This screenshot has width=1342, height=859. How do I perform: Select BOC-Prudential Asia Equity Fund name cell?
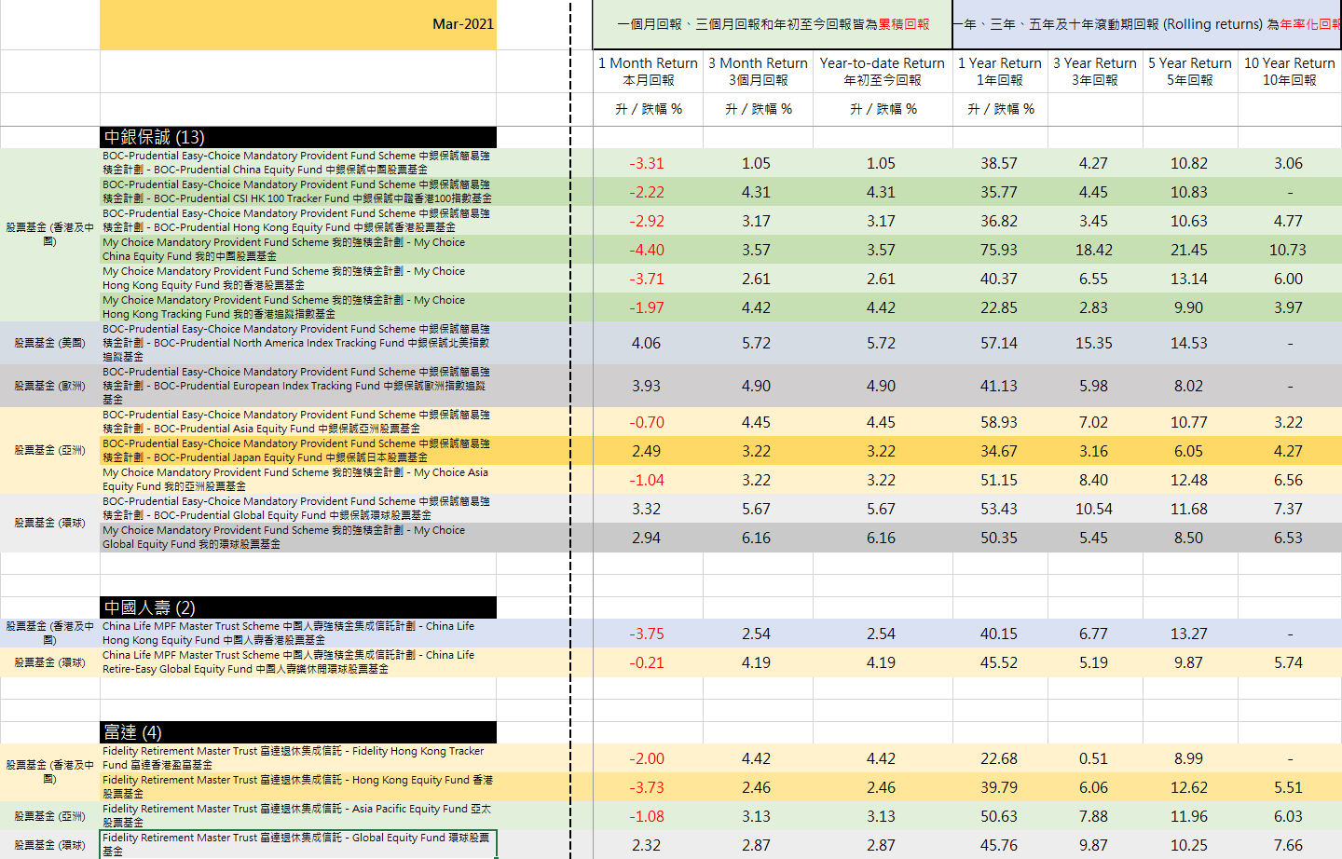click(x=298, y=422)
